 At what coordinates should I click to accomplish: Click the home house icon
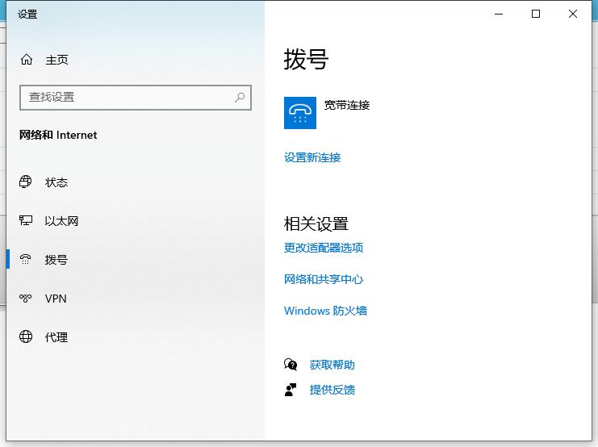(27, 60)
